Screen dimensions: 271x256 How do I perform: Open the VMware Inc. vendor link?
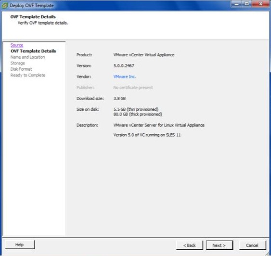[x=125, y=77]
